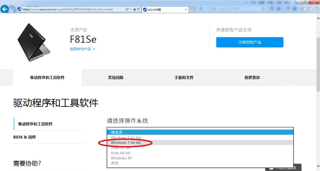Click the 注册您的产品 button
Image resolution: width=320 pixels, height=171 pixels.
pos(249,42)
